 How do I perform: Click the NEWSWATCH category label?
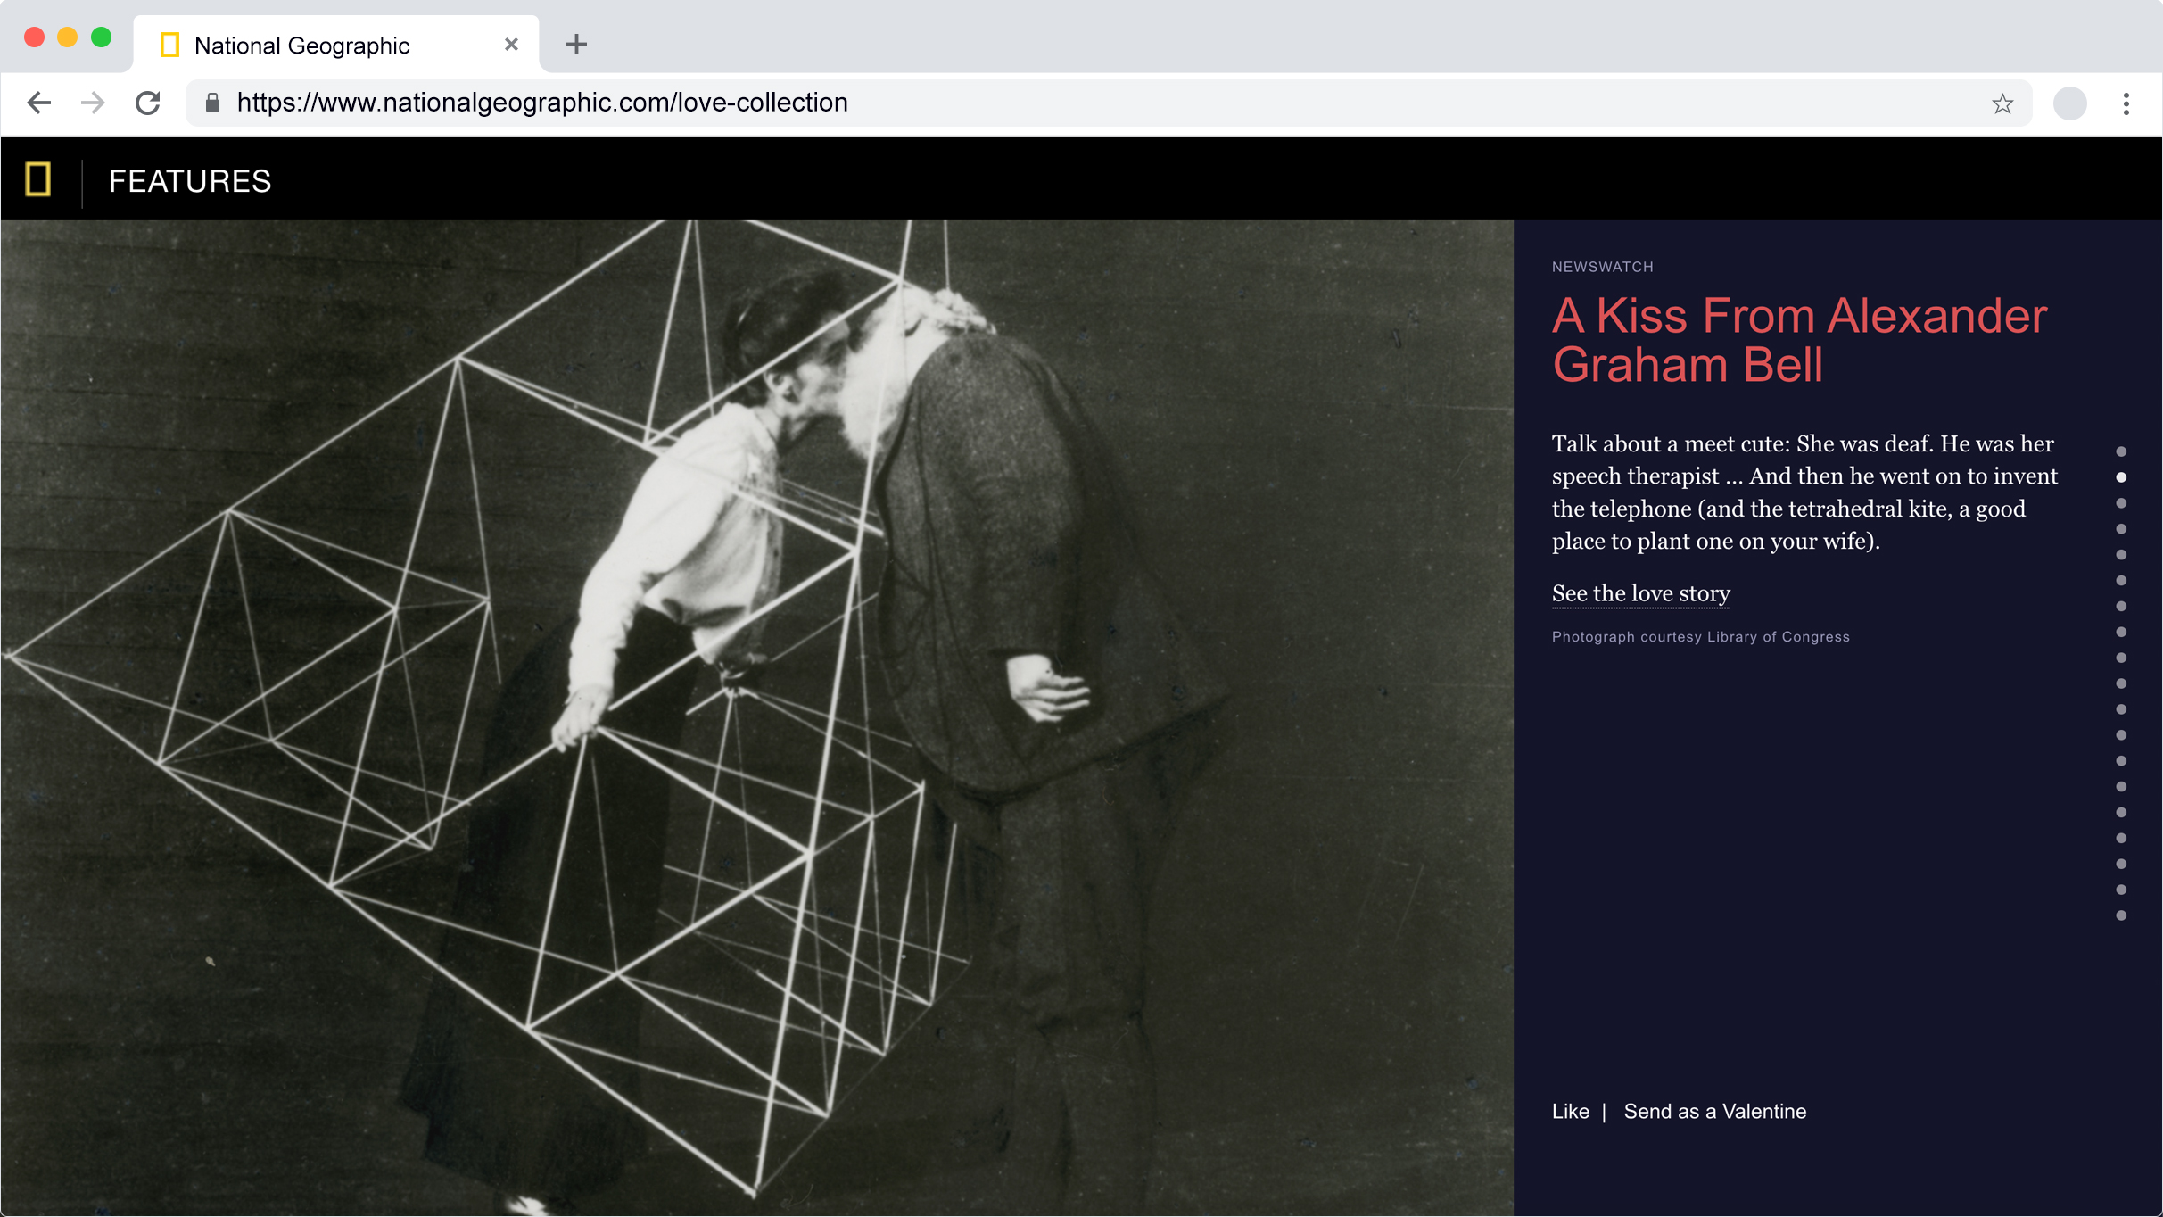point(1602,267)
